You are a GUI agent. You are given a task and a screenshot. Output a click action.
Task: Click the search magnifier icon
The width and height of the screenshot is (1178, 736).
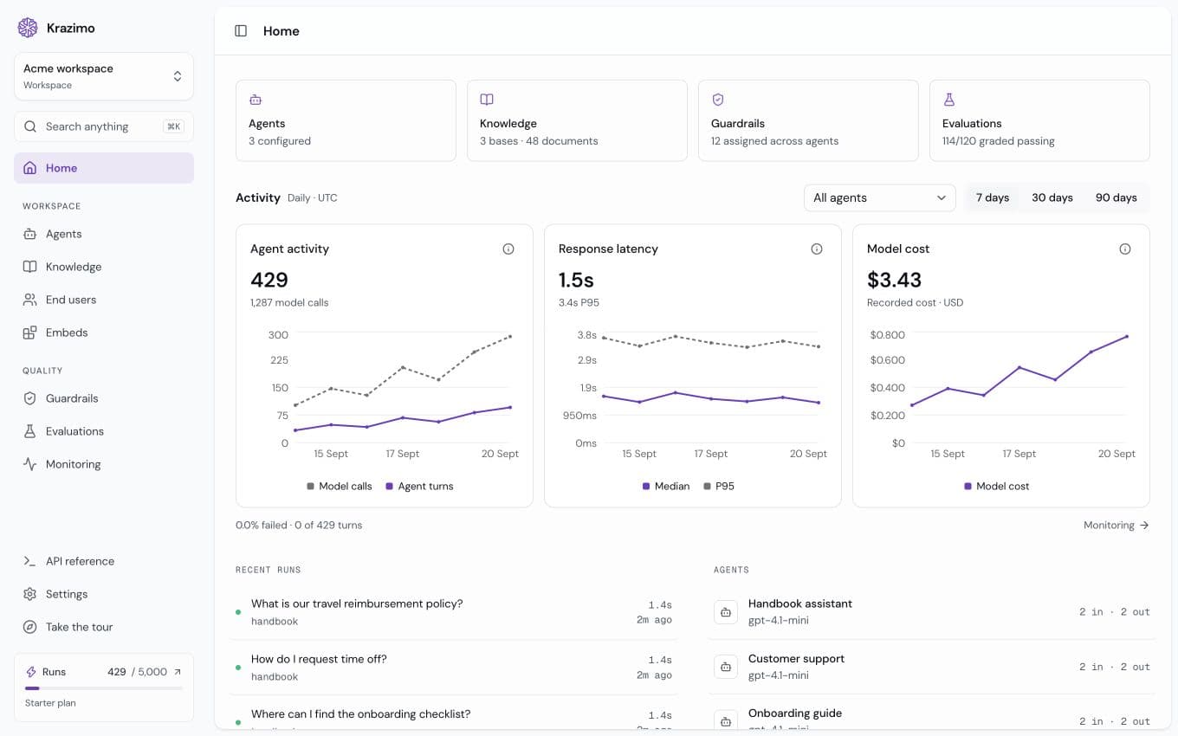click(x=30, y=126)
